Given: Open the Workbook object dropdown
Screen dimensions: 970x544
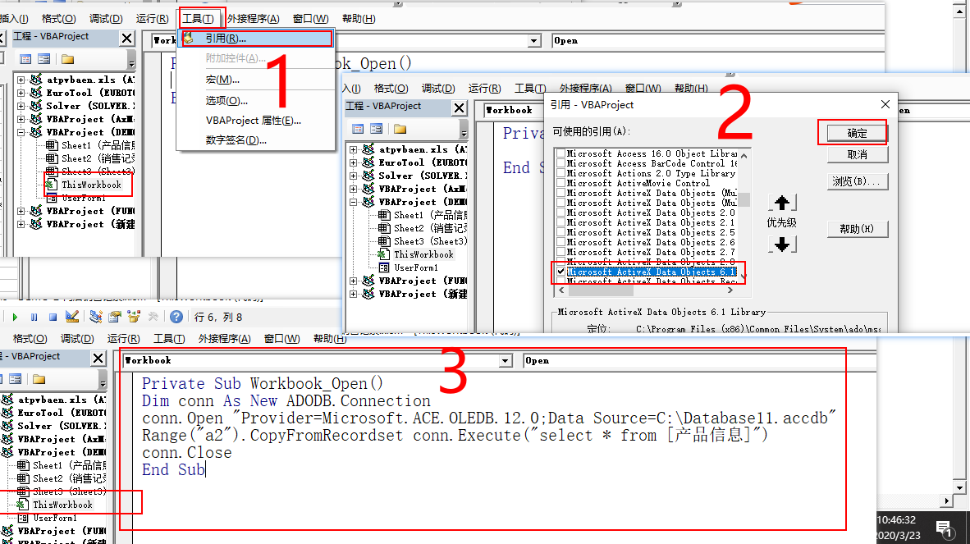Looking at the screenshot, I should coord(504,359).
